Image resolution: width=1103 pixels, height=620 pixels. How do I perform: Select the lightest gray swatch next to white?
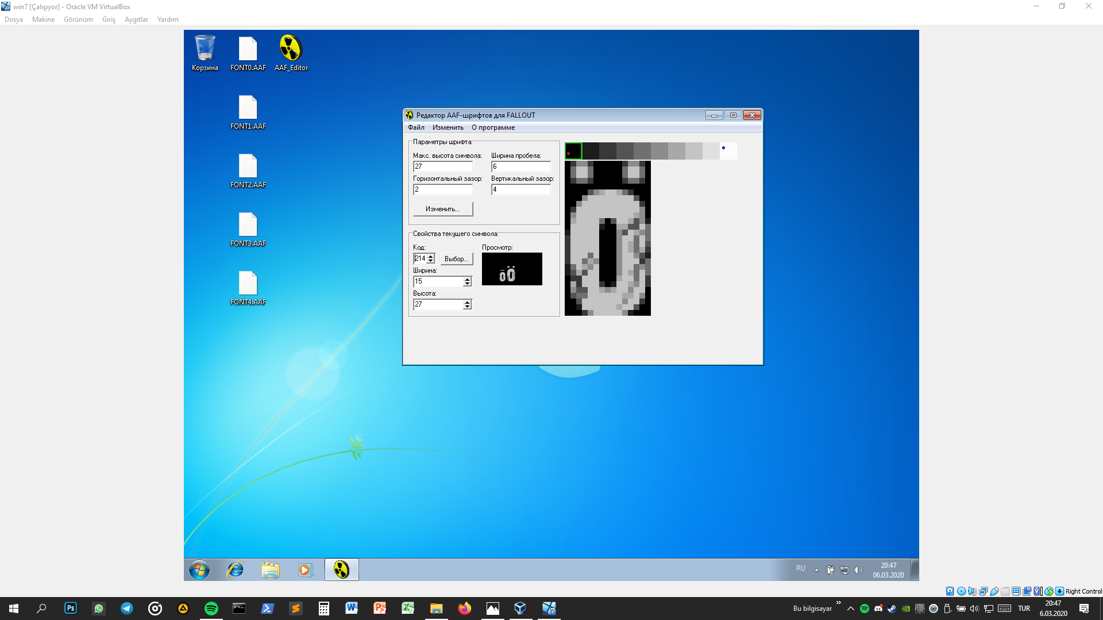coord(711,151)
